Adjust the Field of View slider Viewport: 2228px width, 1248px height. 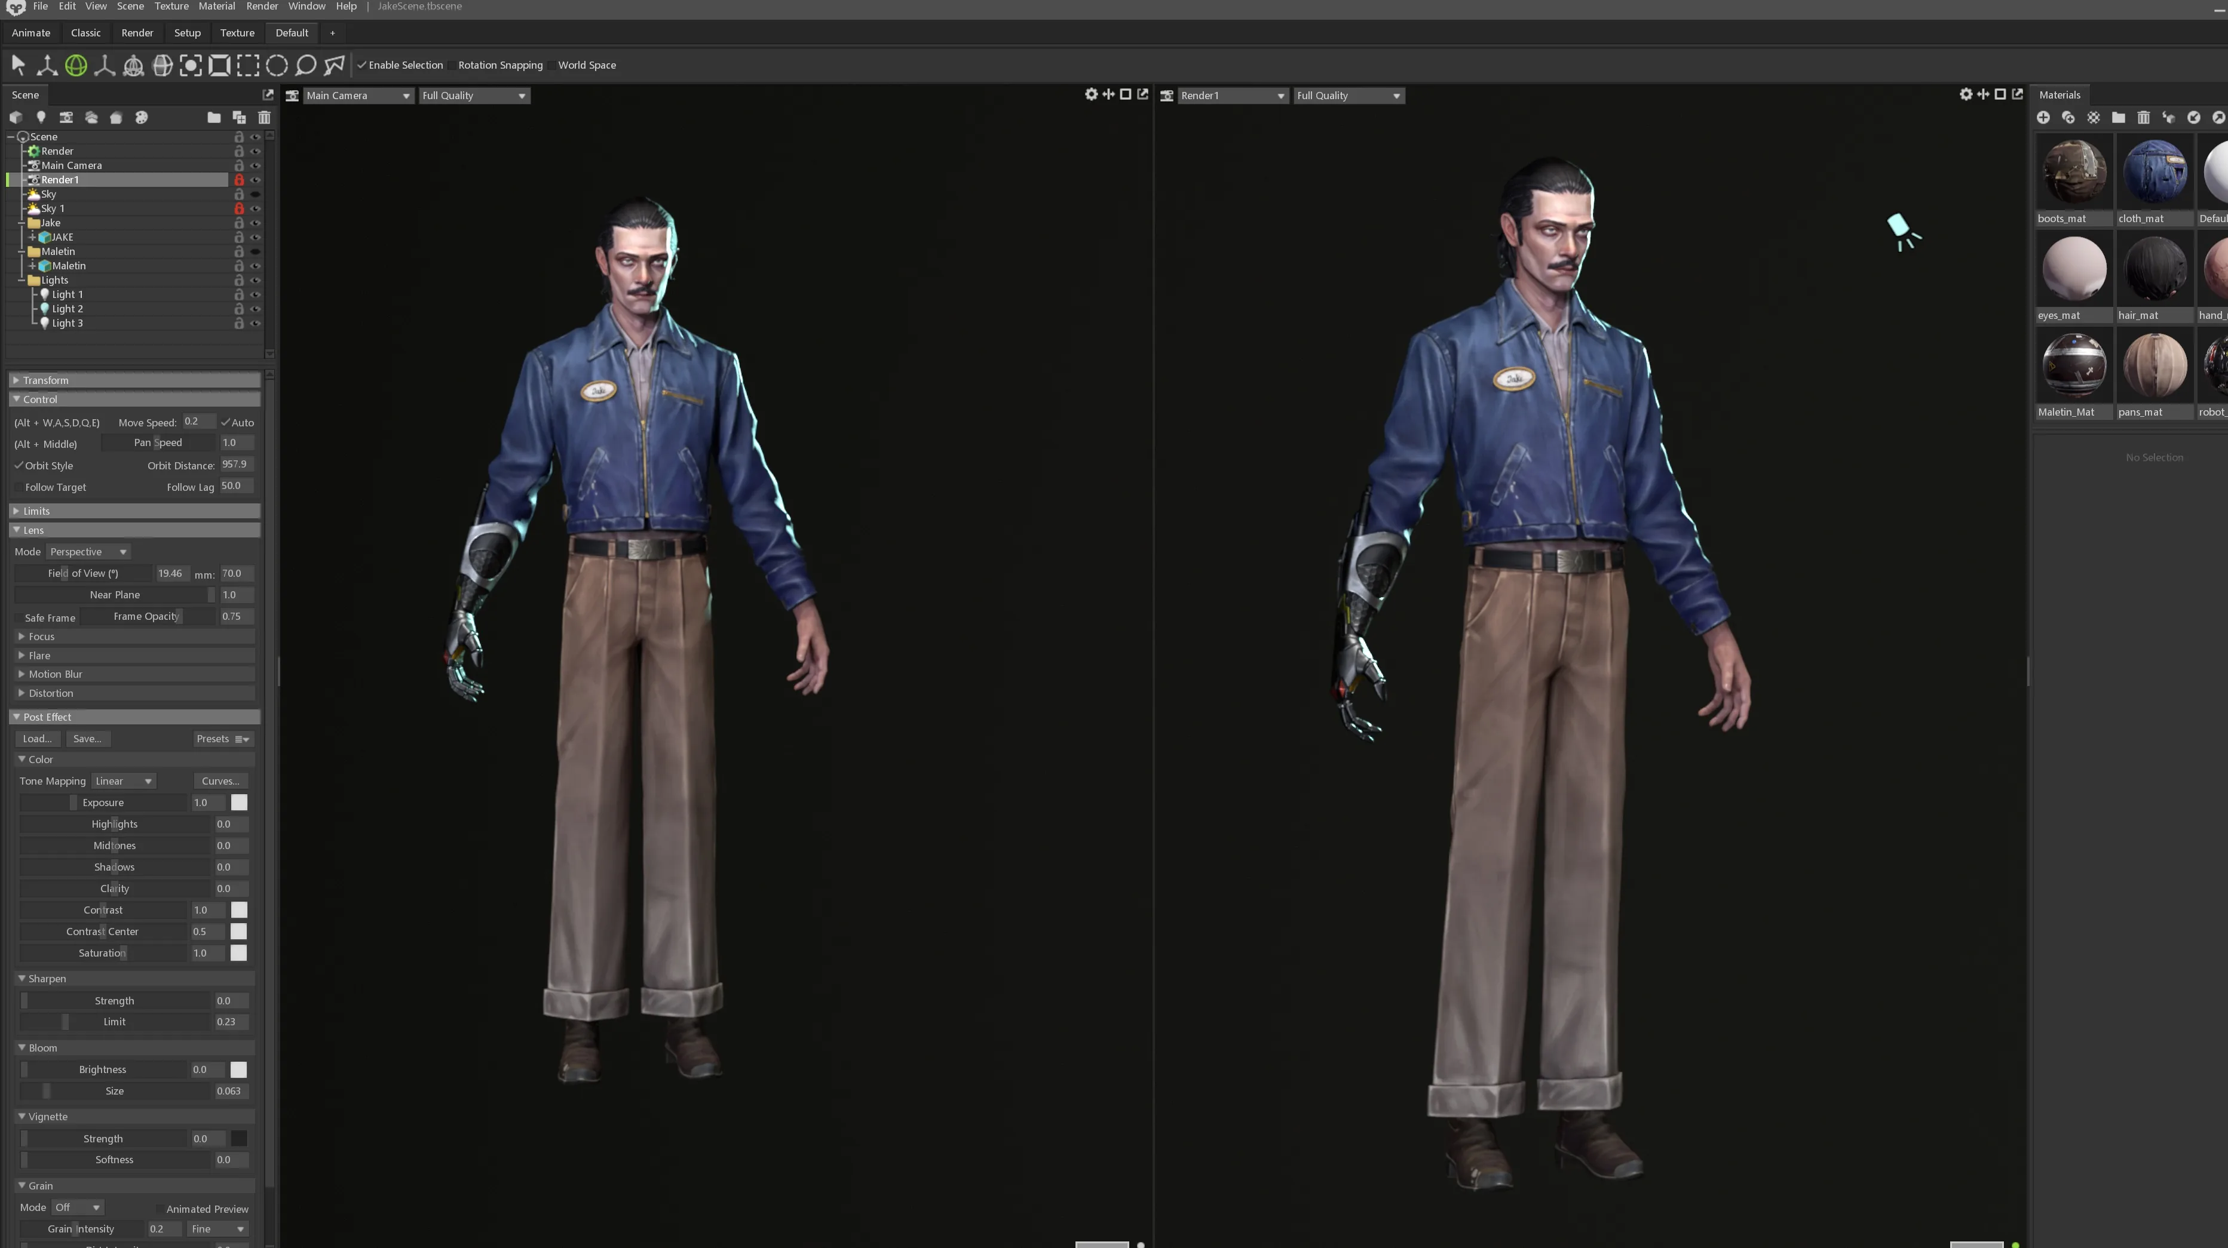[84, 573]
